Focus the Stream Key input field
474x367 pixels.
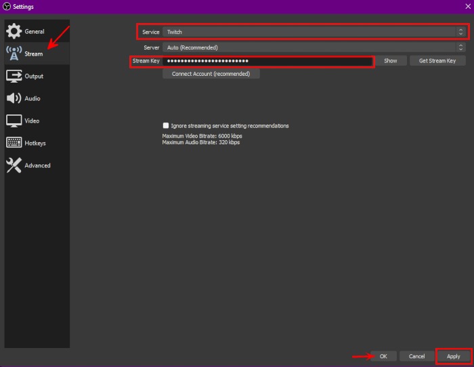point(267,61)
